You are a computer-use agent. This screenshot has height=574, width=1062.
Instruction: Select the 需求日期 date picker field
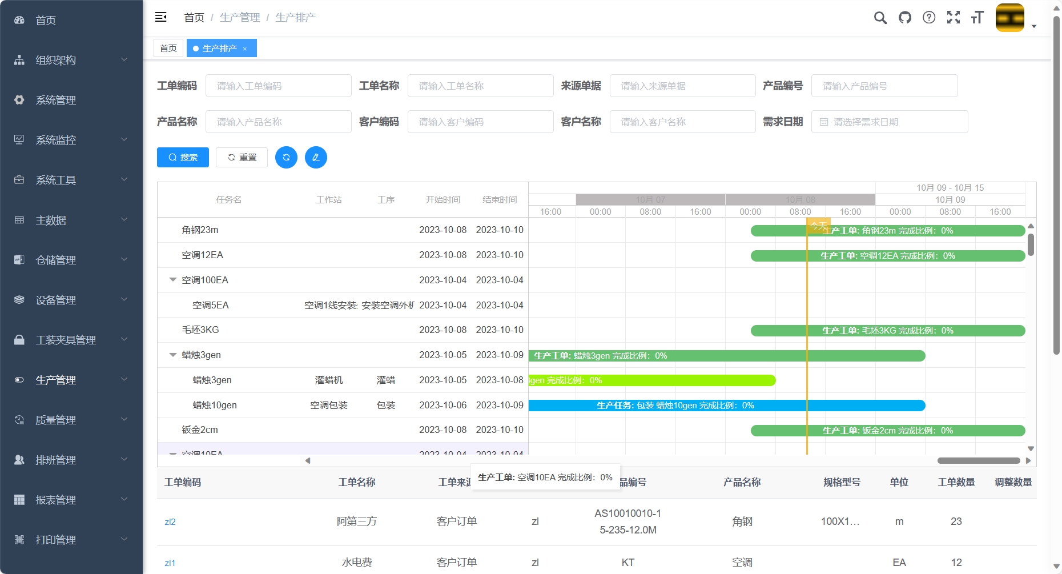[889, 122]
